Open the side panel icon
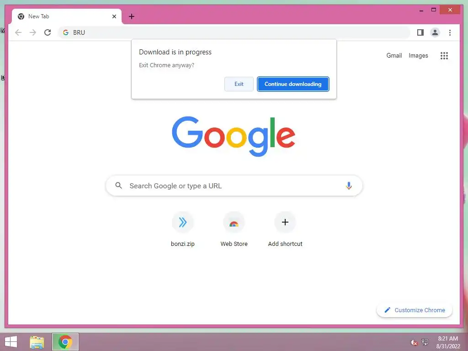This screenshot has width=468, height=351. click(420, 32)
